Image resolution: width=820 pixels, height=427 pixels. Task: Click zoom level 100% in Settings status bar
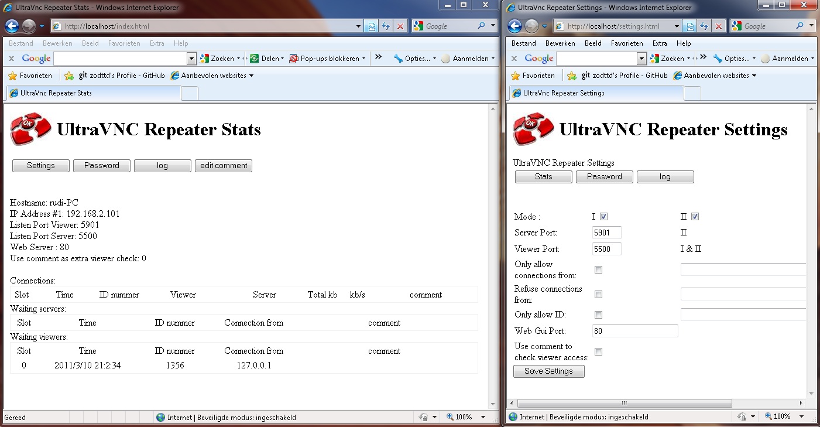[781, 416]
